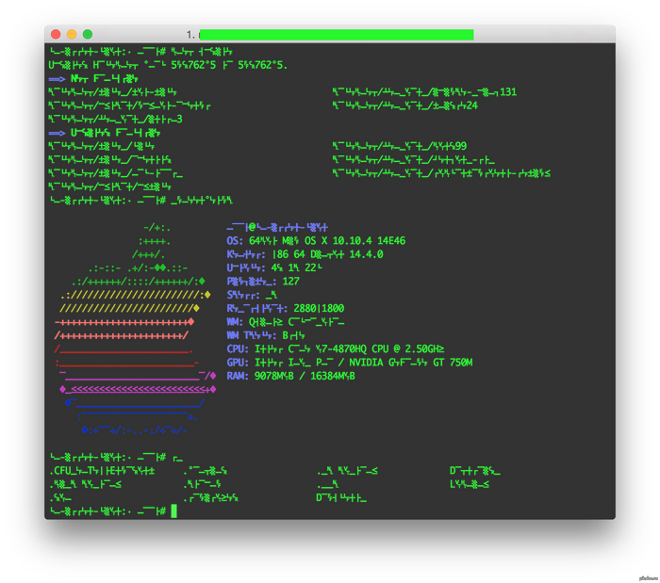
Task: Click the yellow minimize window button
Action: [72, 34]
